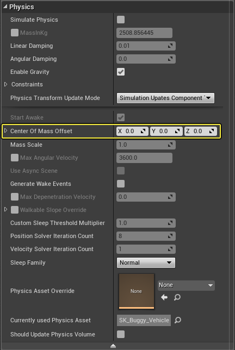Collapse the Physics category header

5,7
